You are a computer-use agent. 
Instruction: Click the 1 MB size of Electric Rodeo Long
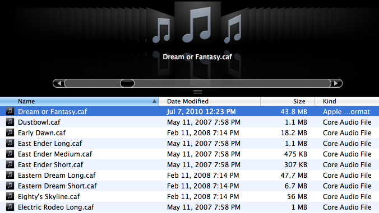pyautogui.click(x=299, y=207)
